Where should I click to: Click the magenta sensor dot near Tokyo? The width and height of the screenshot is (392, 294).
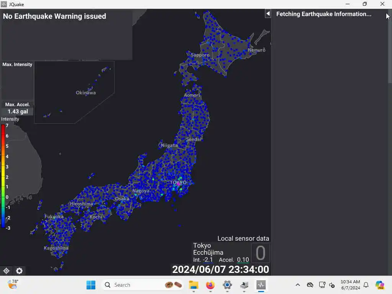tap(178, 184)
